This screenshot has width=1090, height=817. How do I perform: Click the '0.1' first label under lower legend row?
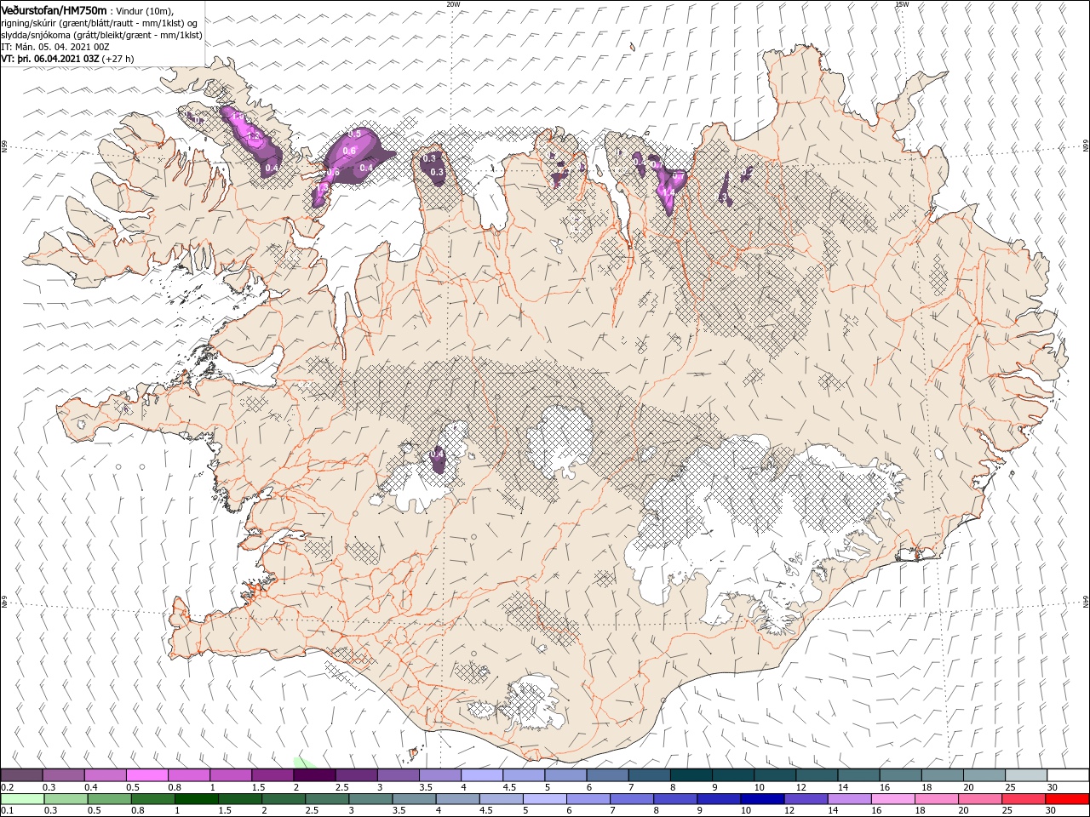coord(7,811)
